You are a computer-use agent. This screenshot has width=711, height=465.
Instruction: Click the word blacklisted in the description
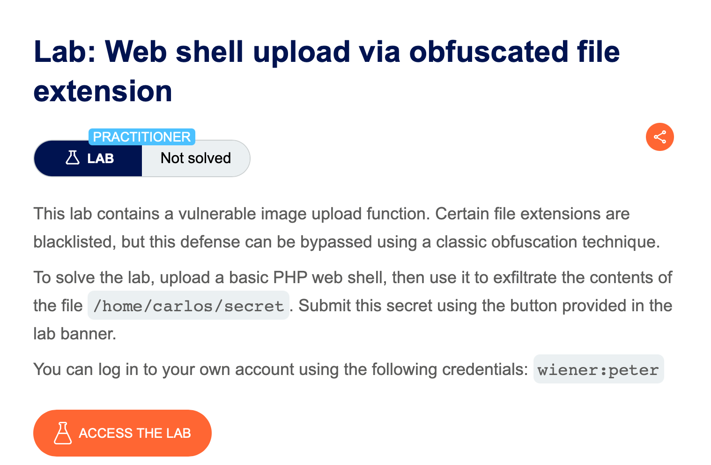coord(73,242)
